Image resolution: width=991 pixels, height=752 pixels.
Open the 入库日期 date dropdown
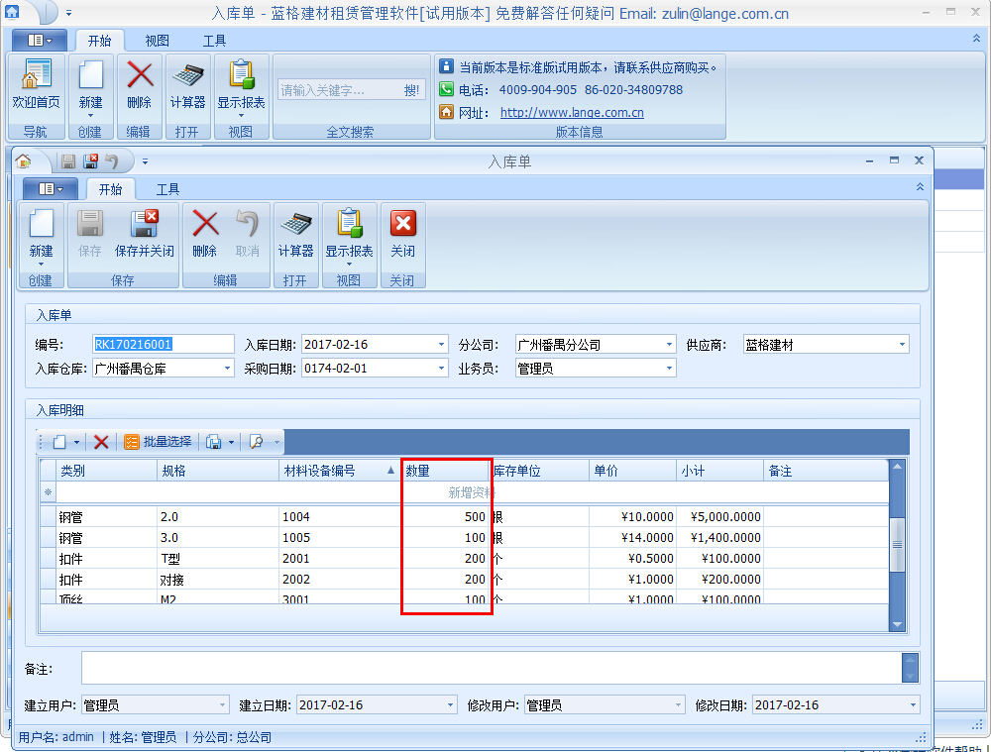click(x=441, y=345)
